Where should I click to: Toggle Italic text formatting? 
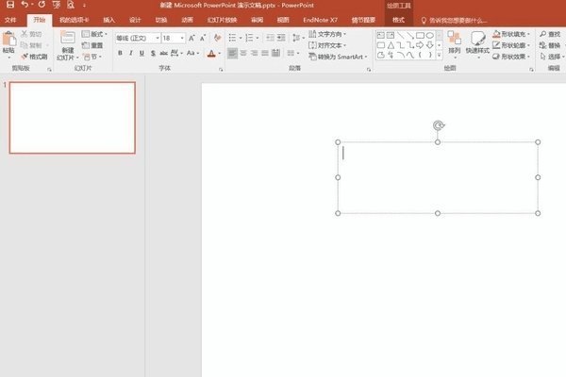click(x=131, y=54)
